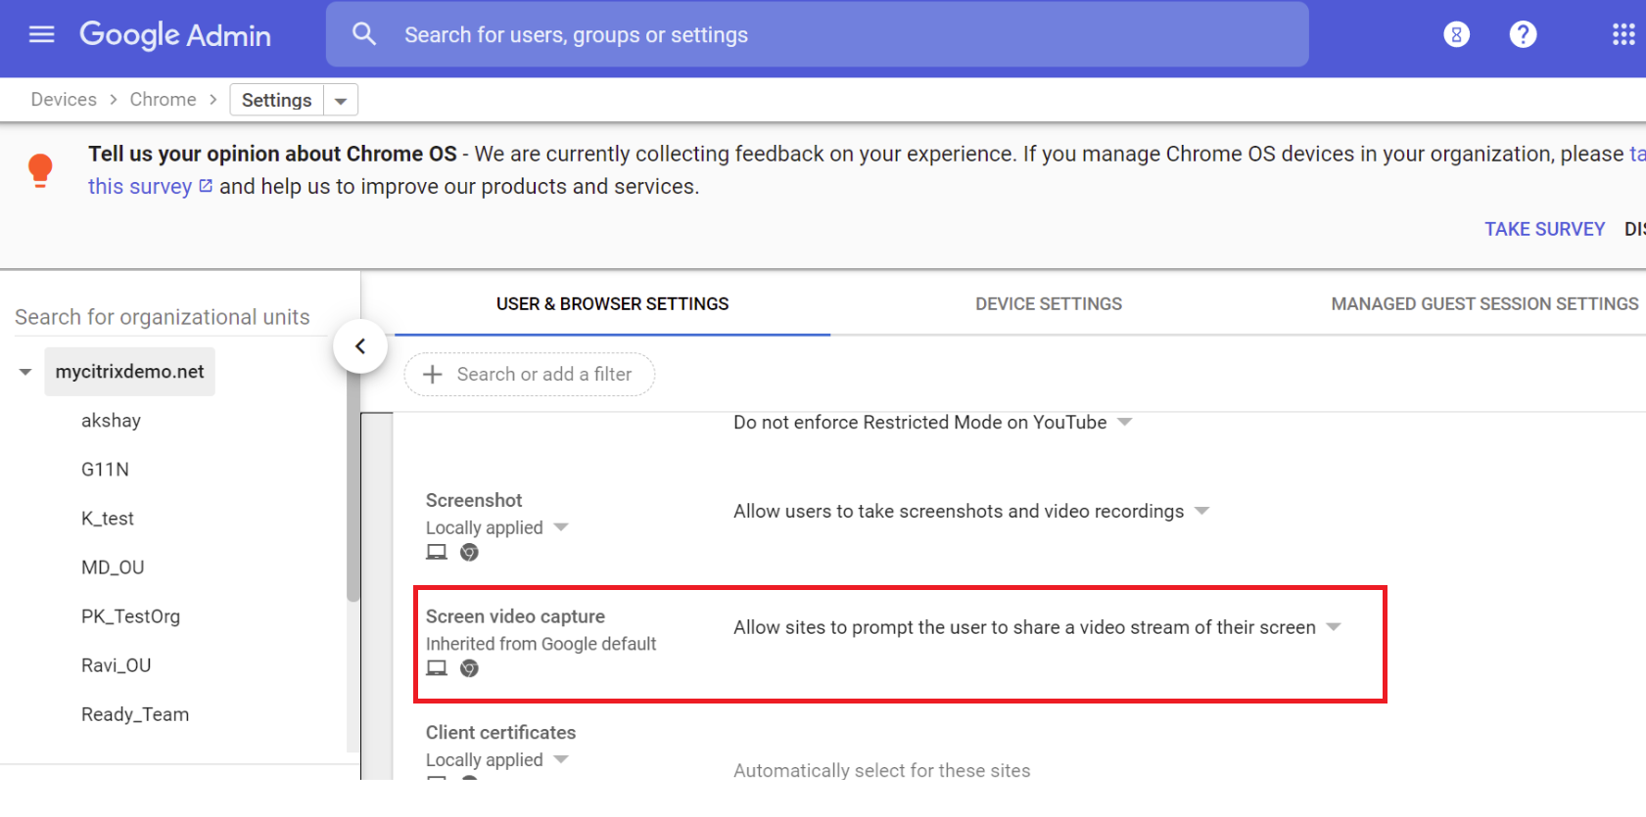The image size is (1646, 817).
Task: Click the hourglass tasks icon
Action: tap(1456, 35)
